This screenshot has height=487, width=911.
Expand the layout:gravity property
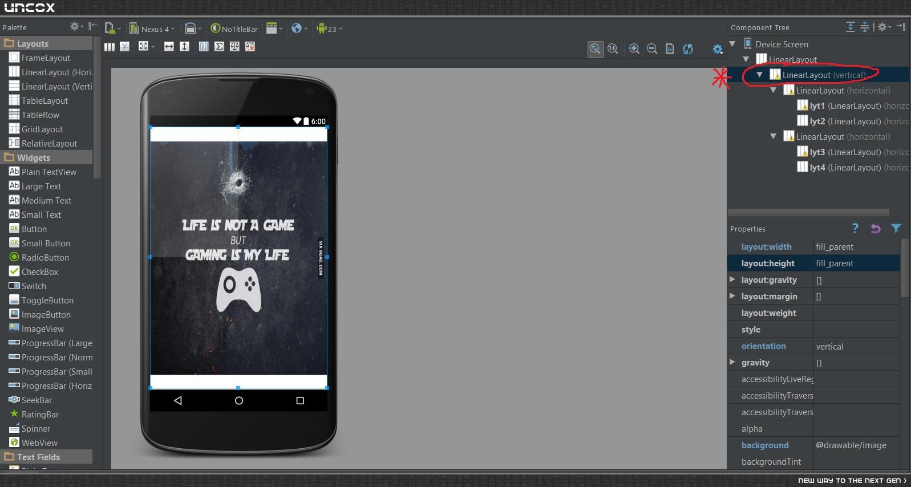(732, 279)
